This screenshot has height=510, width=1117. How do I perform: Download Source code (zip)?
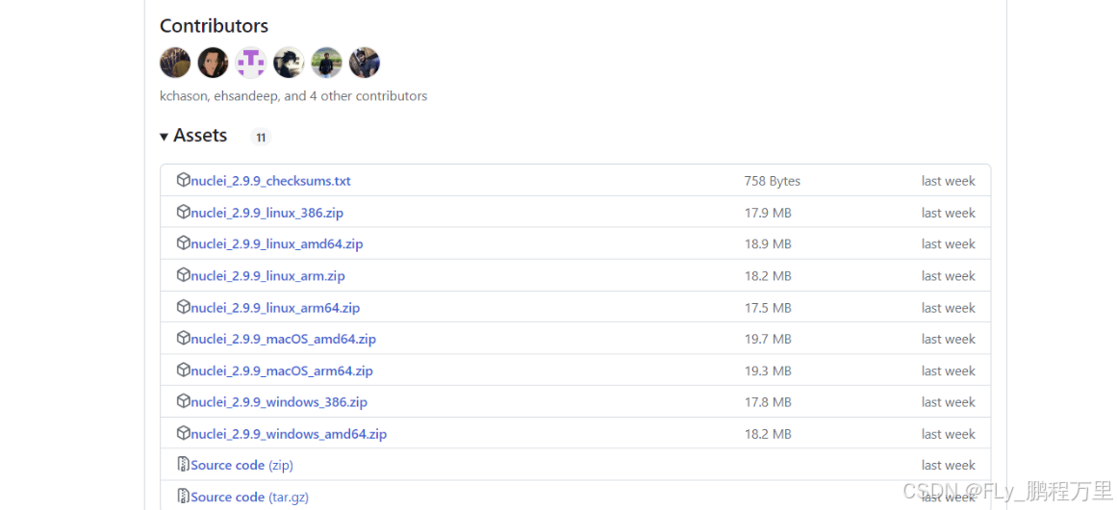point(241,465)
